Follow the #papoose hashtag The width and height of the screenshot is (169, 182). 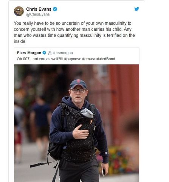pos(73,59)
